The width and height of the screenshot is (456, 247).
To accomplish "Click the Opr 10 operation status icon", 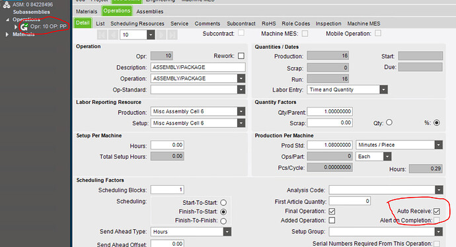I will tap(24, 27).
